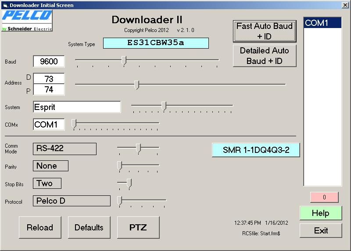This screenshot has width=351, height=251.
Task: Click the Reload button
Action: (x=40, y=227)
